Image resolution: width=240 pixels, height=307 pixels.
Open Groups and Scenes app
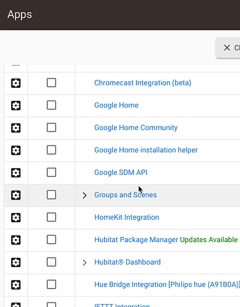tap(126, 195)
